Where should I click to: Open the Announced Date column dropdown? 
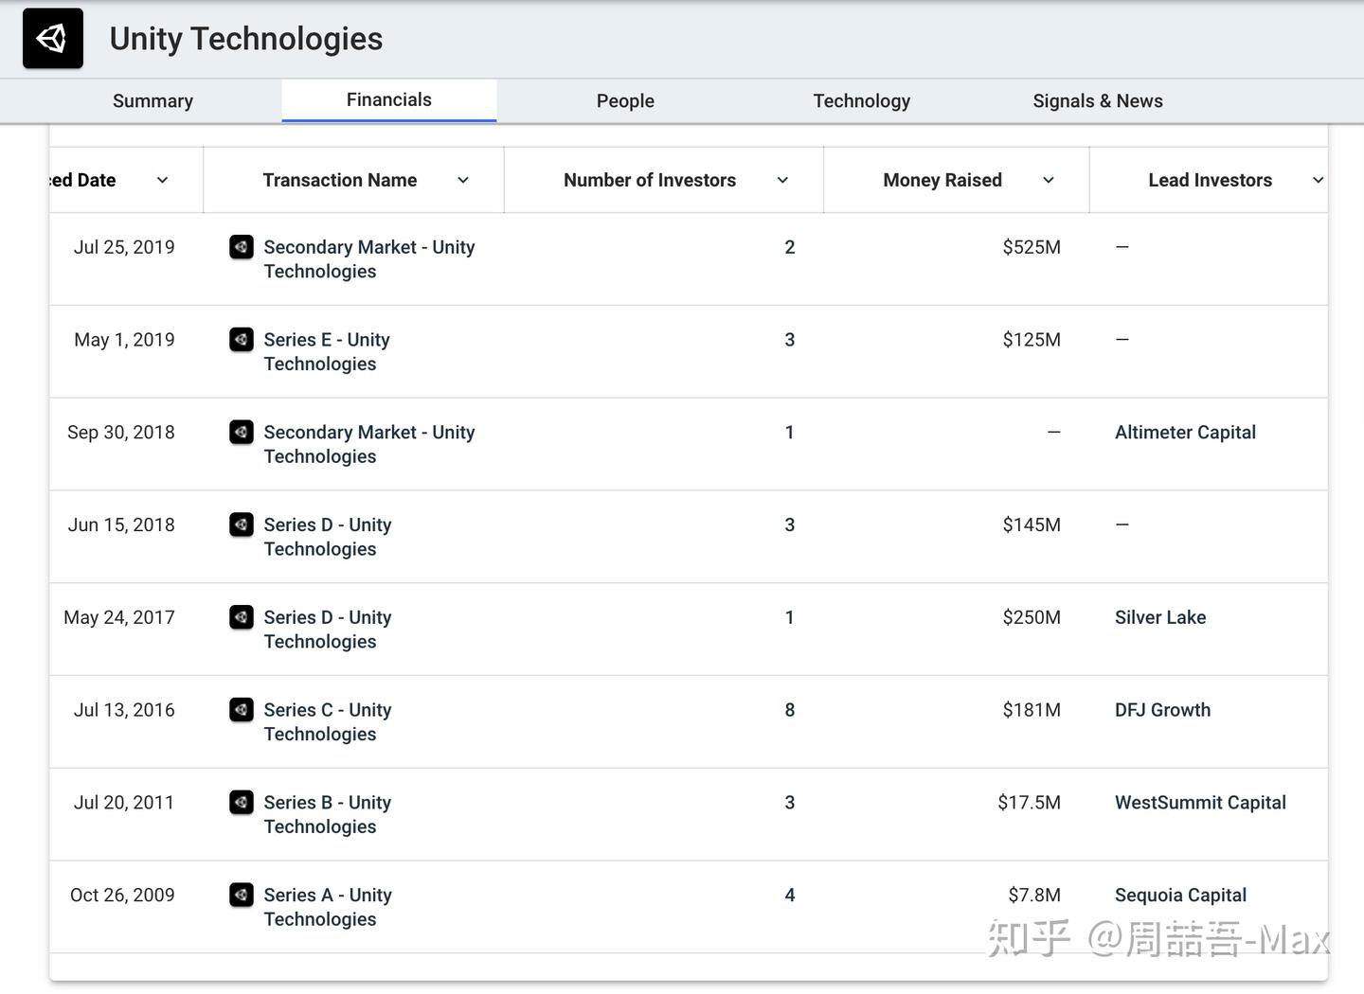162,181
